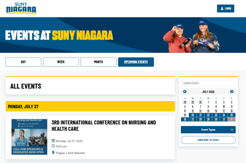Image resolution: width=246 pixels, height=163 pixels.
Task: Select June 29 in the calendar
Action: (193, 102)
